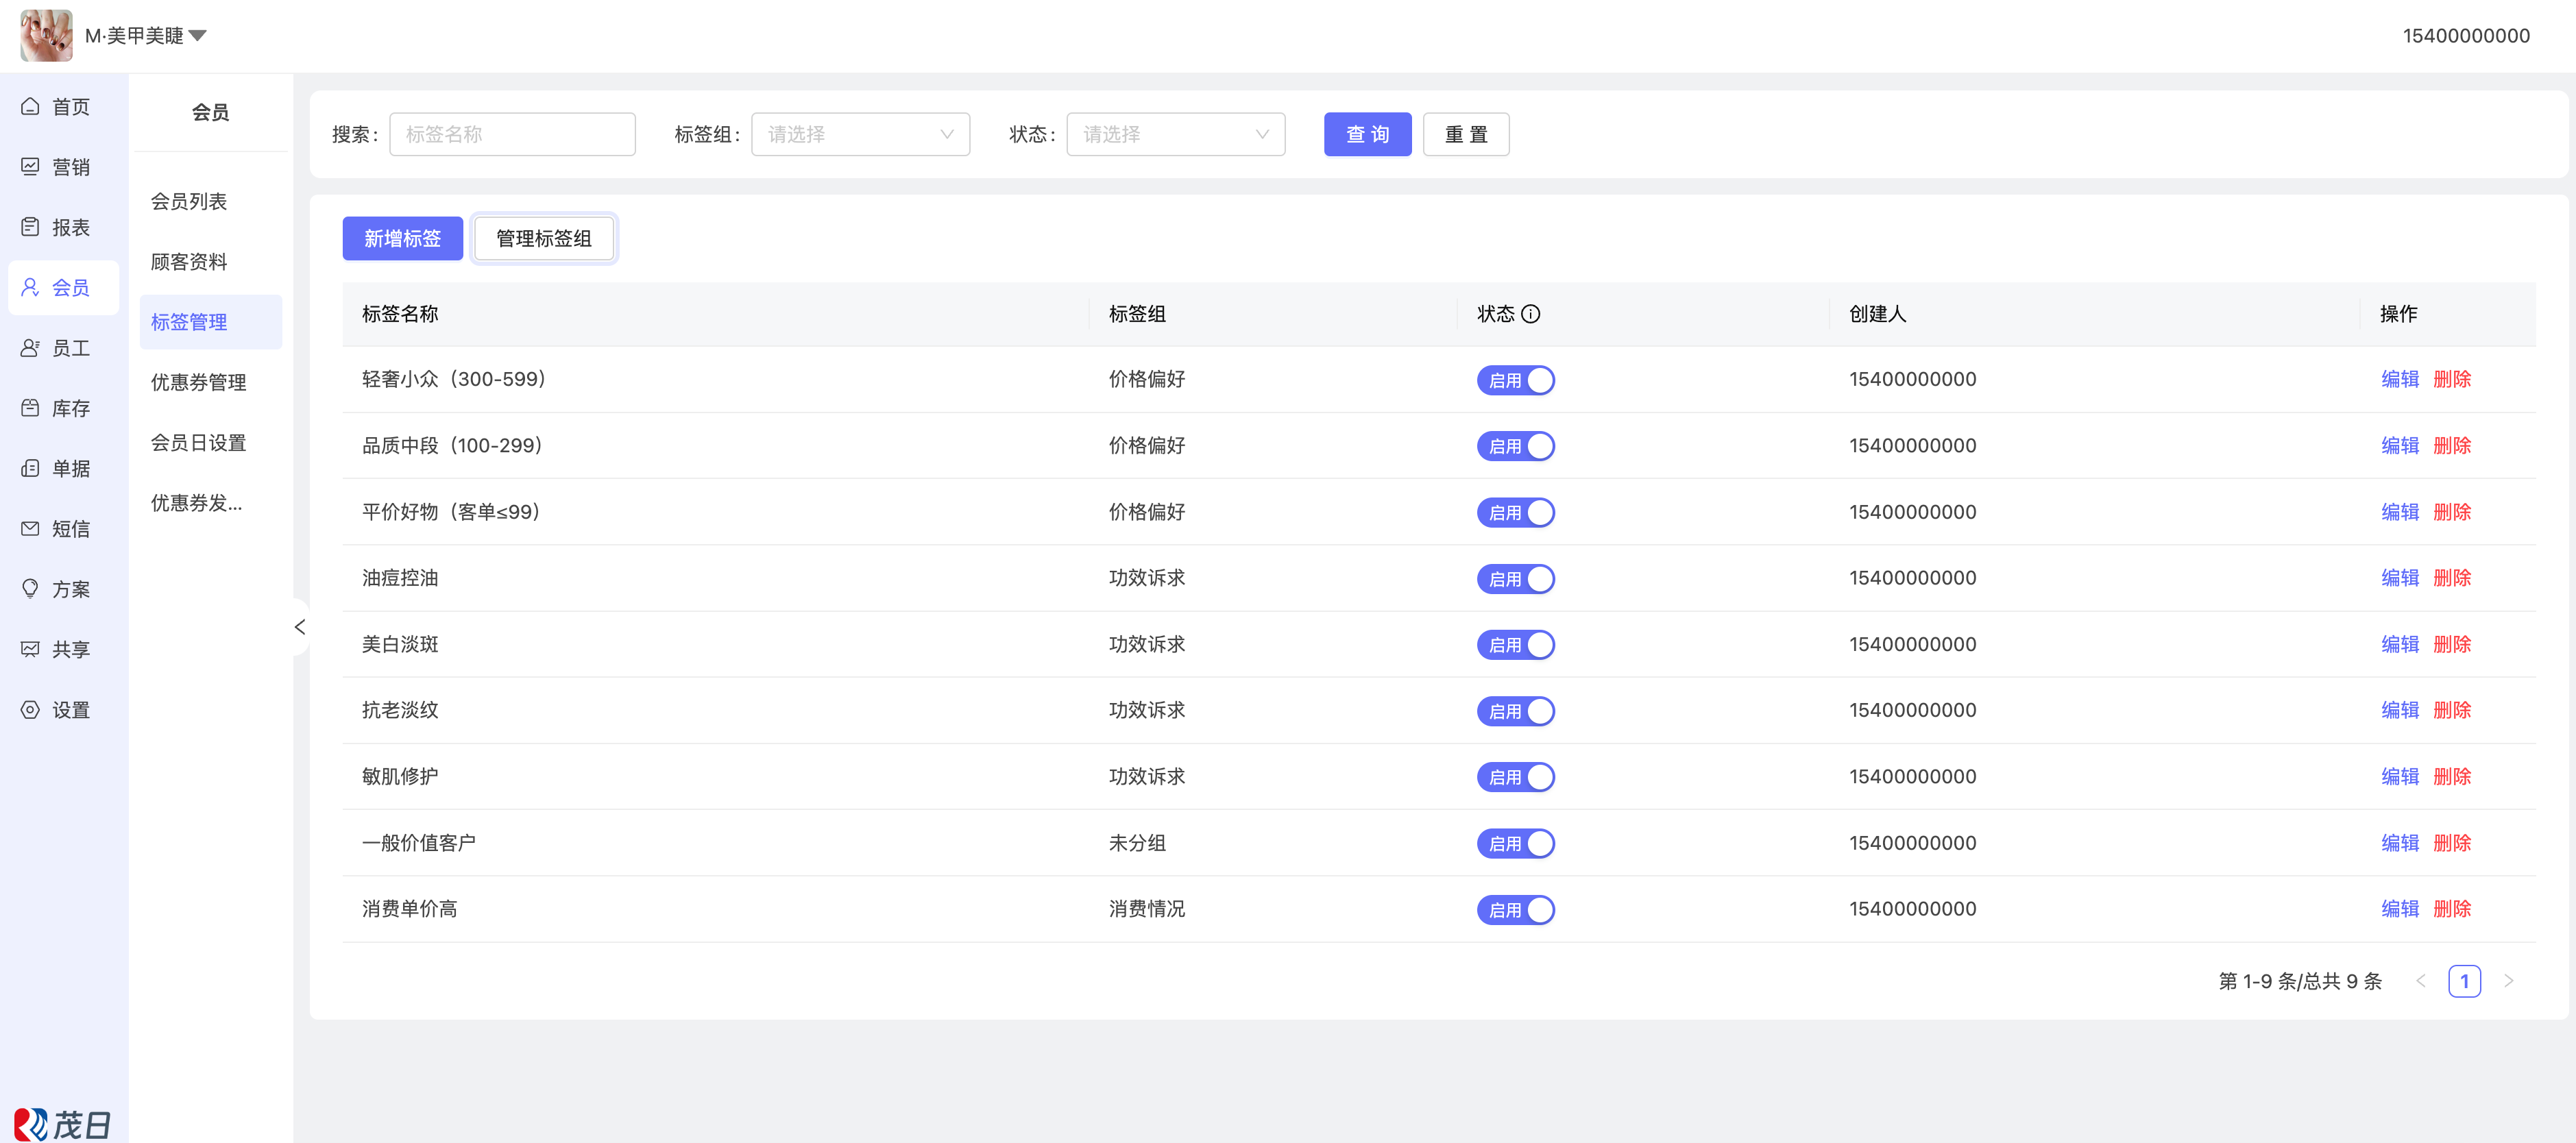Image resolution: width=2576 pixels, height=1143 pixels.
Task: Open the Solutions (方案) lightbulb icon
Action: tap(31, 588)
